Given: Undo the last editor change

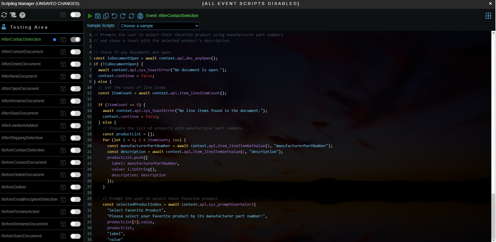Looking at the screenshot, I should tap(114, 16).
